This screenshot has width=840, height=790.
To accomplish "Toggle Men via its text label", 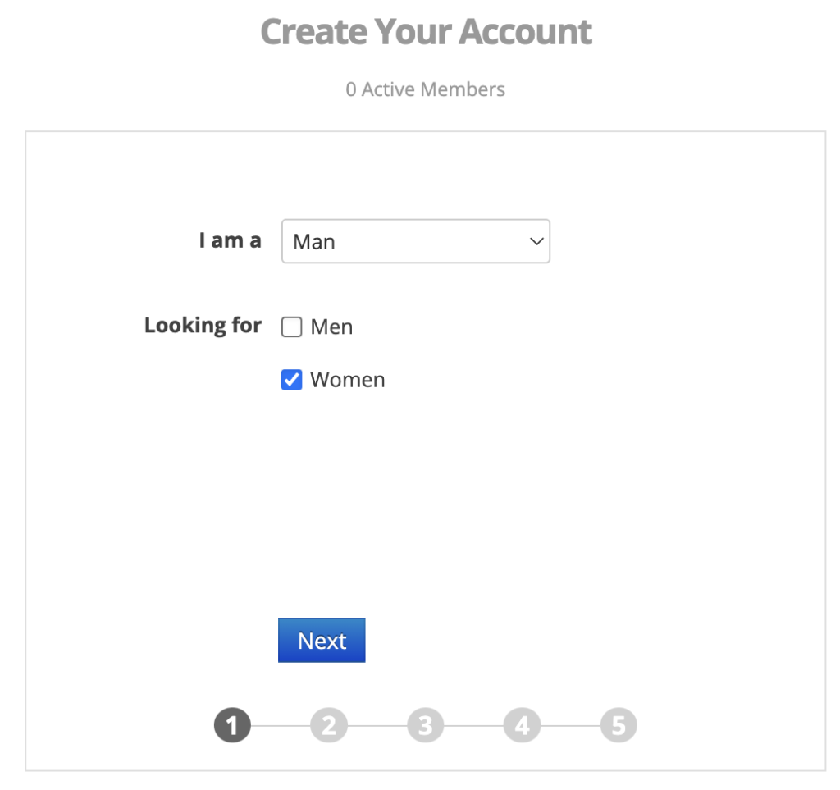I will 331,327.
